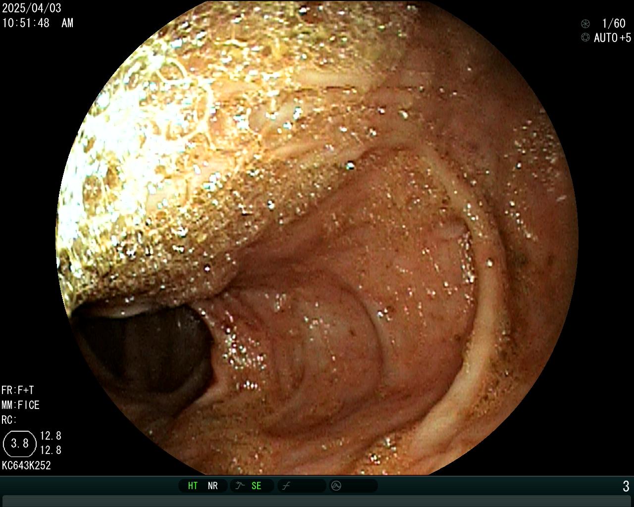Click the HT indicator in the status bar
Screen dimensions: 634x507
click(193, 486)
